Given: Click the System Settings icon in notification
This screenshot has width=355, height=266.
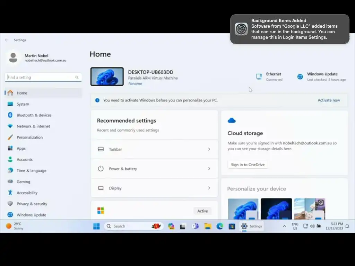Looking at the screenshot, I should click(241, 29).
